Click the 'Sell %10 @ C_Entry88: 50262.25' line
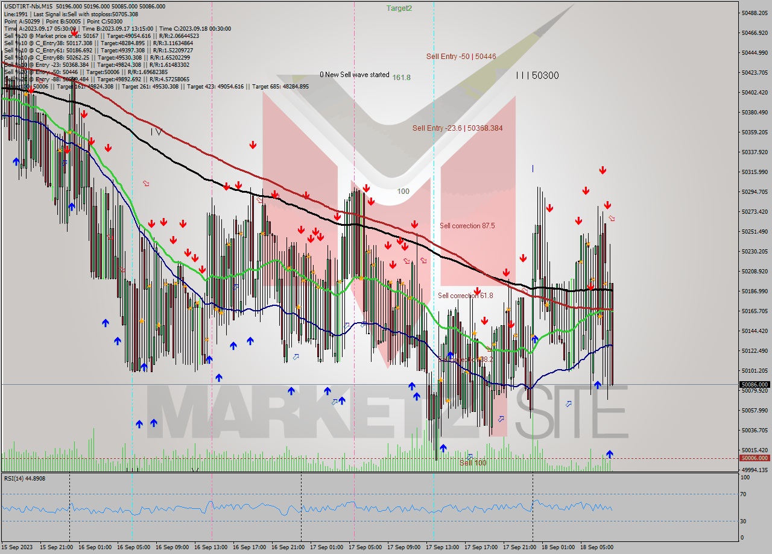772x554 pixels. (x=46, y=57)
